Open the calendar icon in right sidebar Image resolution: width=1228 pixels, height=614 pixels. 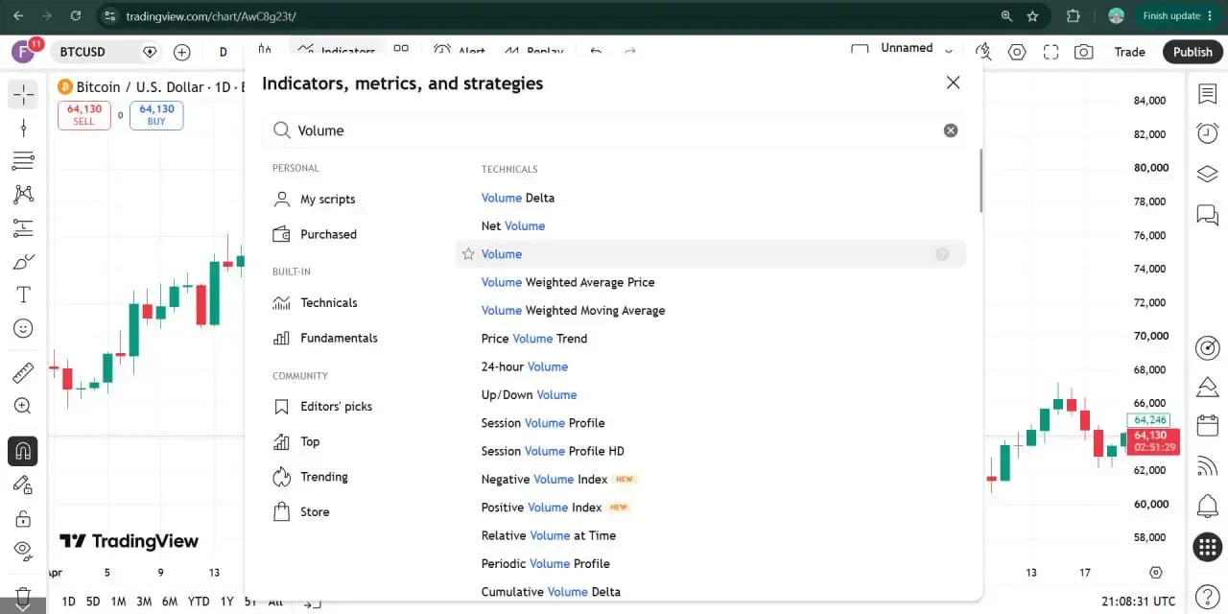point(1207,426)
